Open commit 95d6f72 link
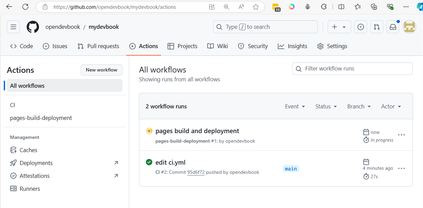Image resolution: width=423 pixels, height=208 pixels. tap(196, 172)
